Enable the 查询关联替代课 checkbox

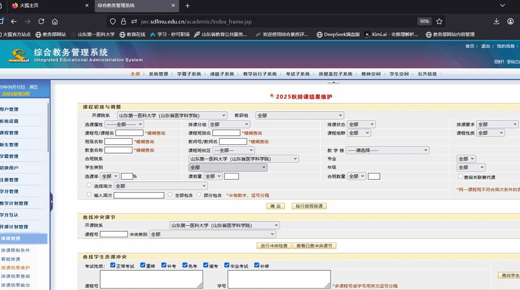pyautogui.click(x=461, y=176)
